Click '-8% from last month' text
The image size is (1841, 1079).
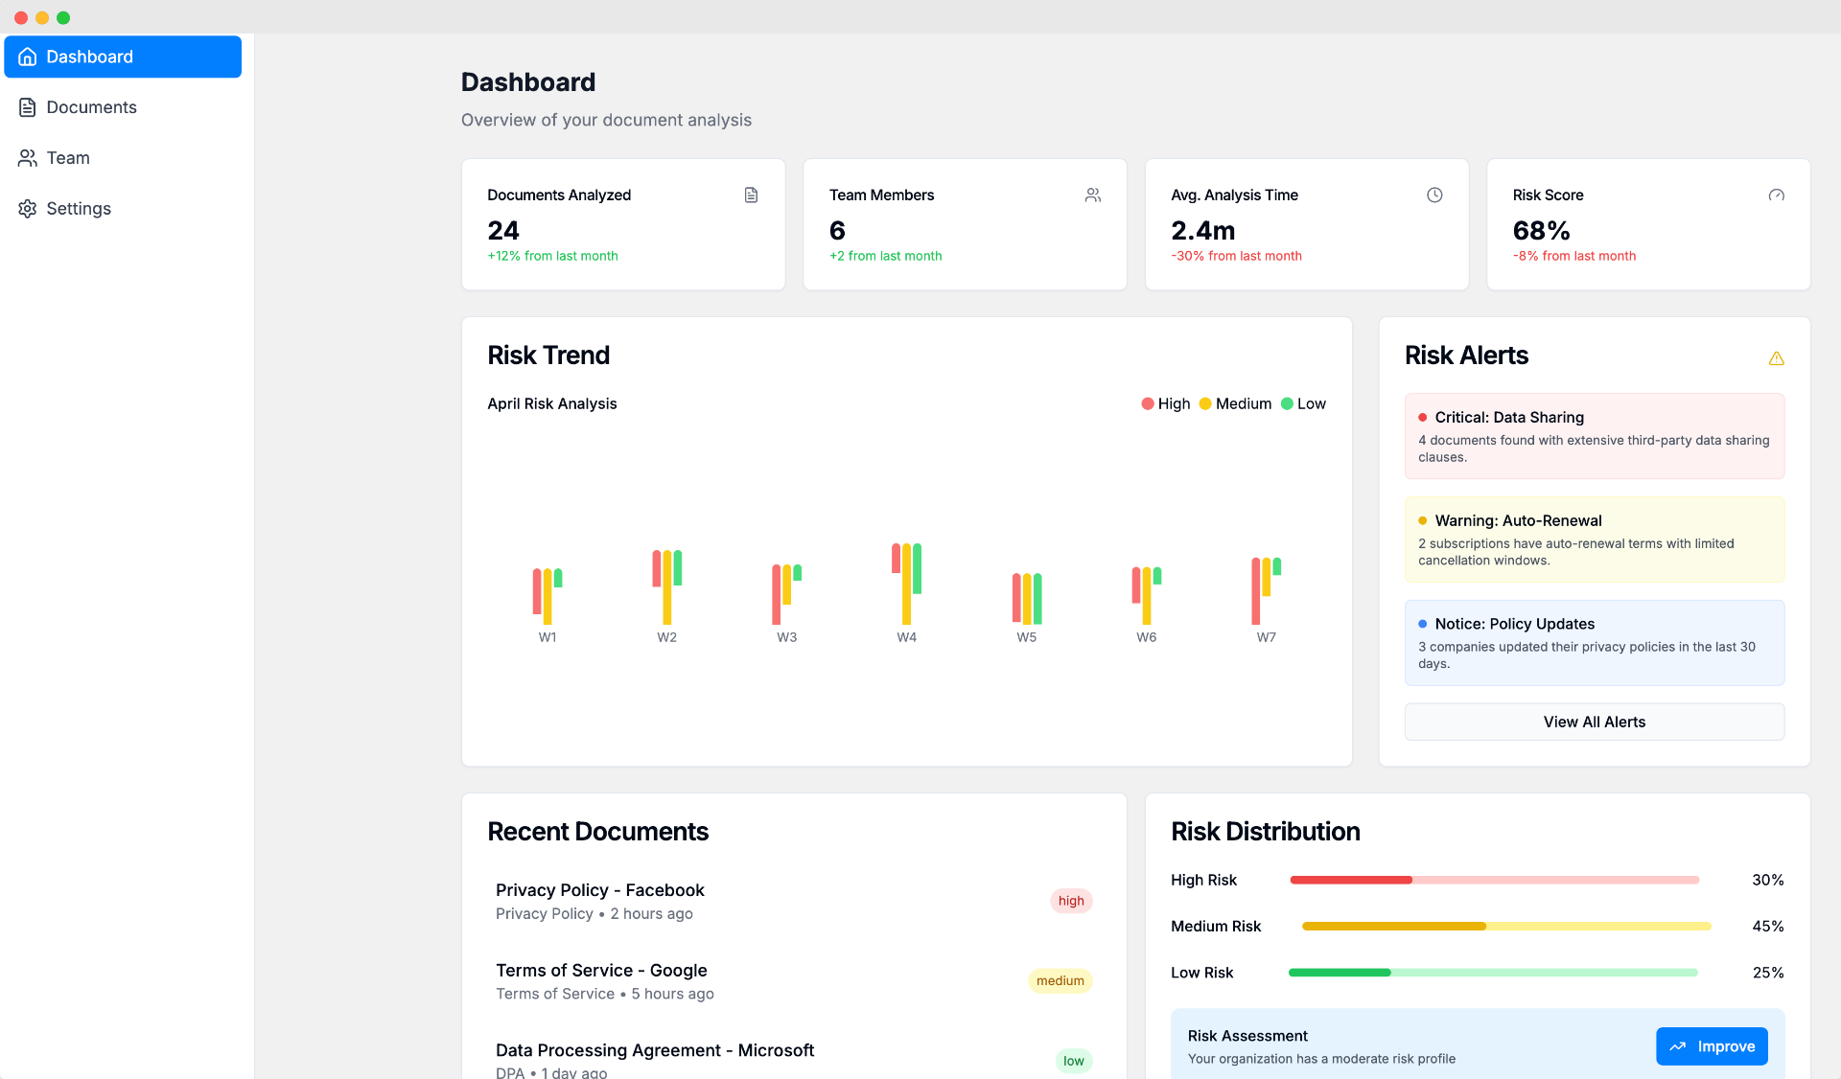[1574, 256]
